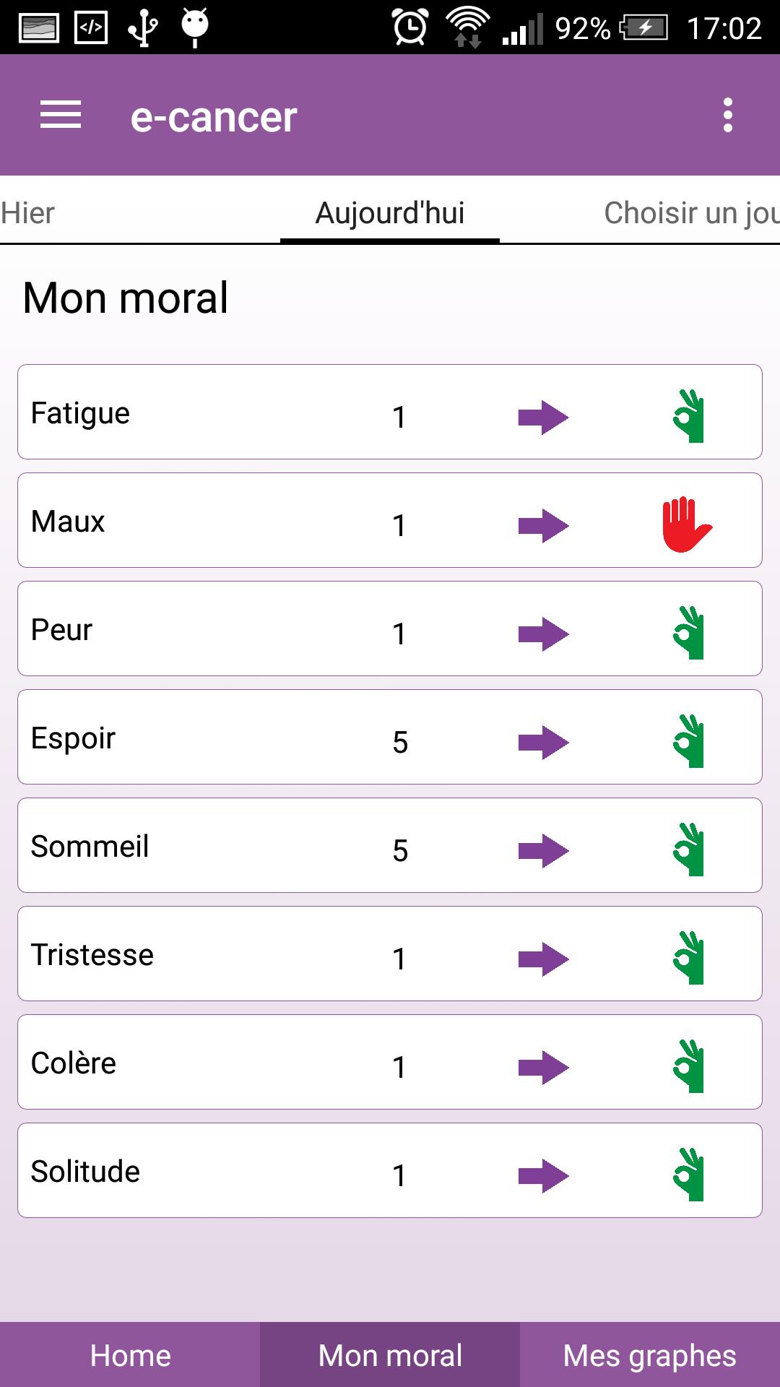Open the hamburger navigation menu
This screenshot has height=1387, width=780.
[x=61, y=116]
